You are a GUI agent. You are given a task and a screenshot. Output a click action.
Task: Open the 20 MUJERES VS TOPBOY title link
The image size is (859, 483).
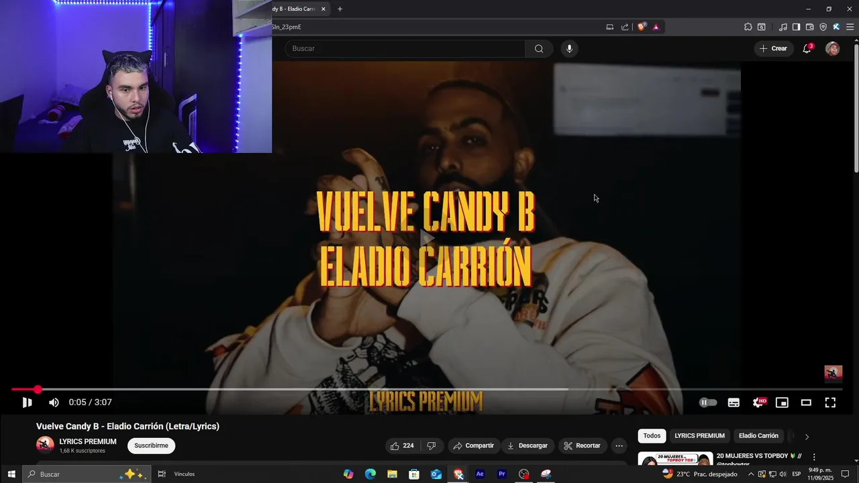(758, 456)
